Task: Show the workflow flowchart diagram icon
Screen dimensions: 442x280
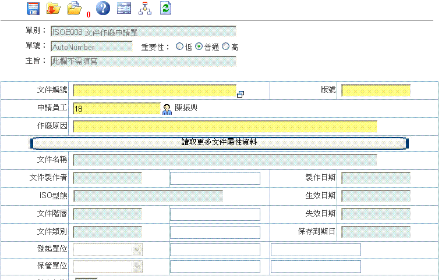Action: pos(145,8)
